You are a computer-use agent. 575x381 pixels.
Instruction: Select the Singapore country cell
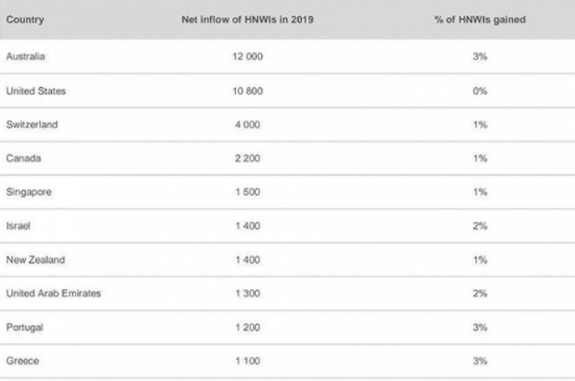pos(27,193)
